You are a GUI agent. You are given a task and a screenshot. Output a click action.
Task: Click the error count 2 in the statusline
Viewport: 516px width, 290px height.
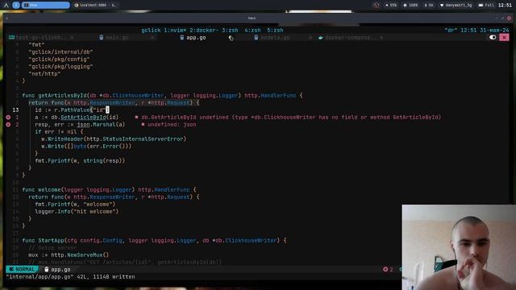click(388, 269)
